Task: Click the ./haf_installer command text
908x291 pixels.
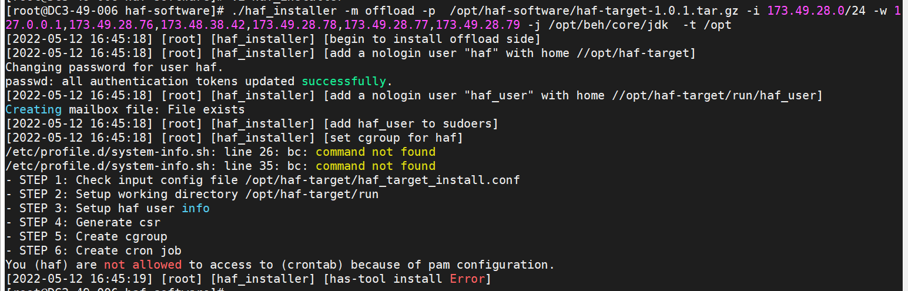Action: [284, 11]
